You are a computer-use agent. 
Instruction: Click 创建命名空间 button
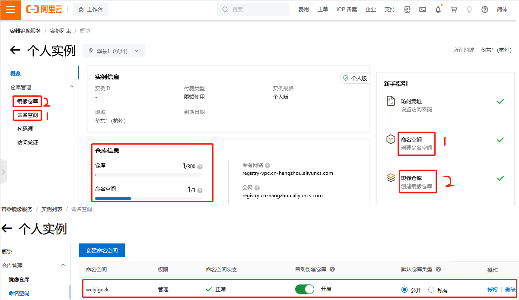pyautogui.click(x=102, y=250)
